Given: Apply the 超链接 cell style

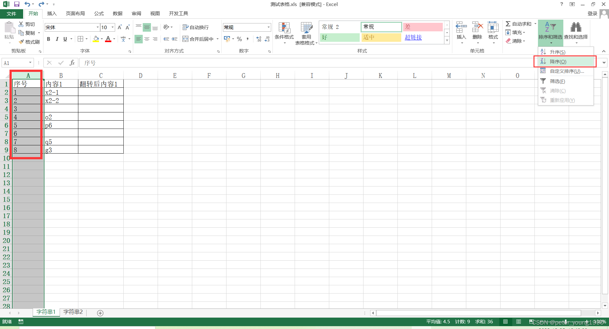Looking at the screenshot, I should (x=422, y=37).
